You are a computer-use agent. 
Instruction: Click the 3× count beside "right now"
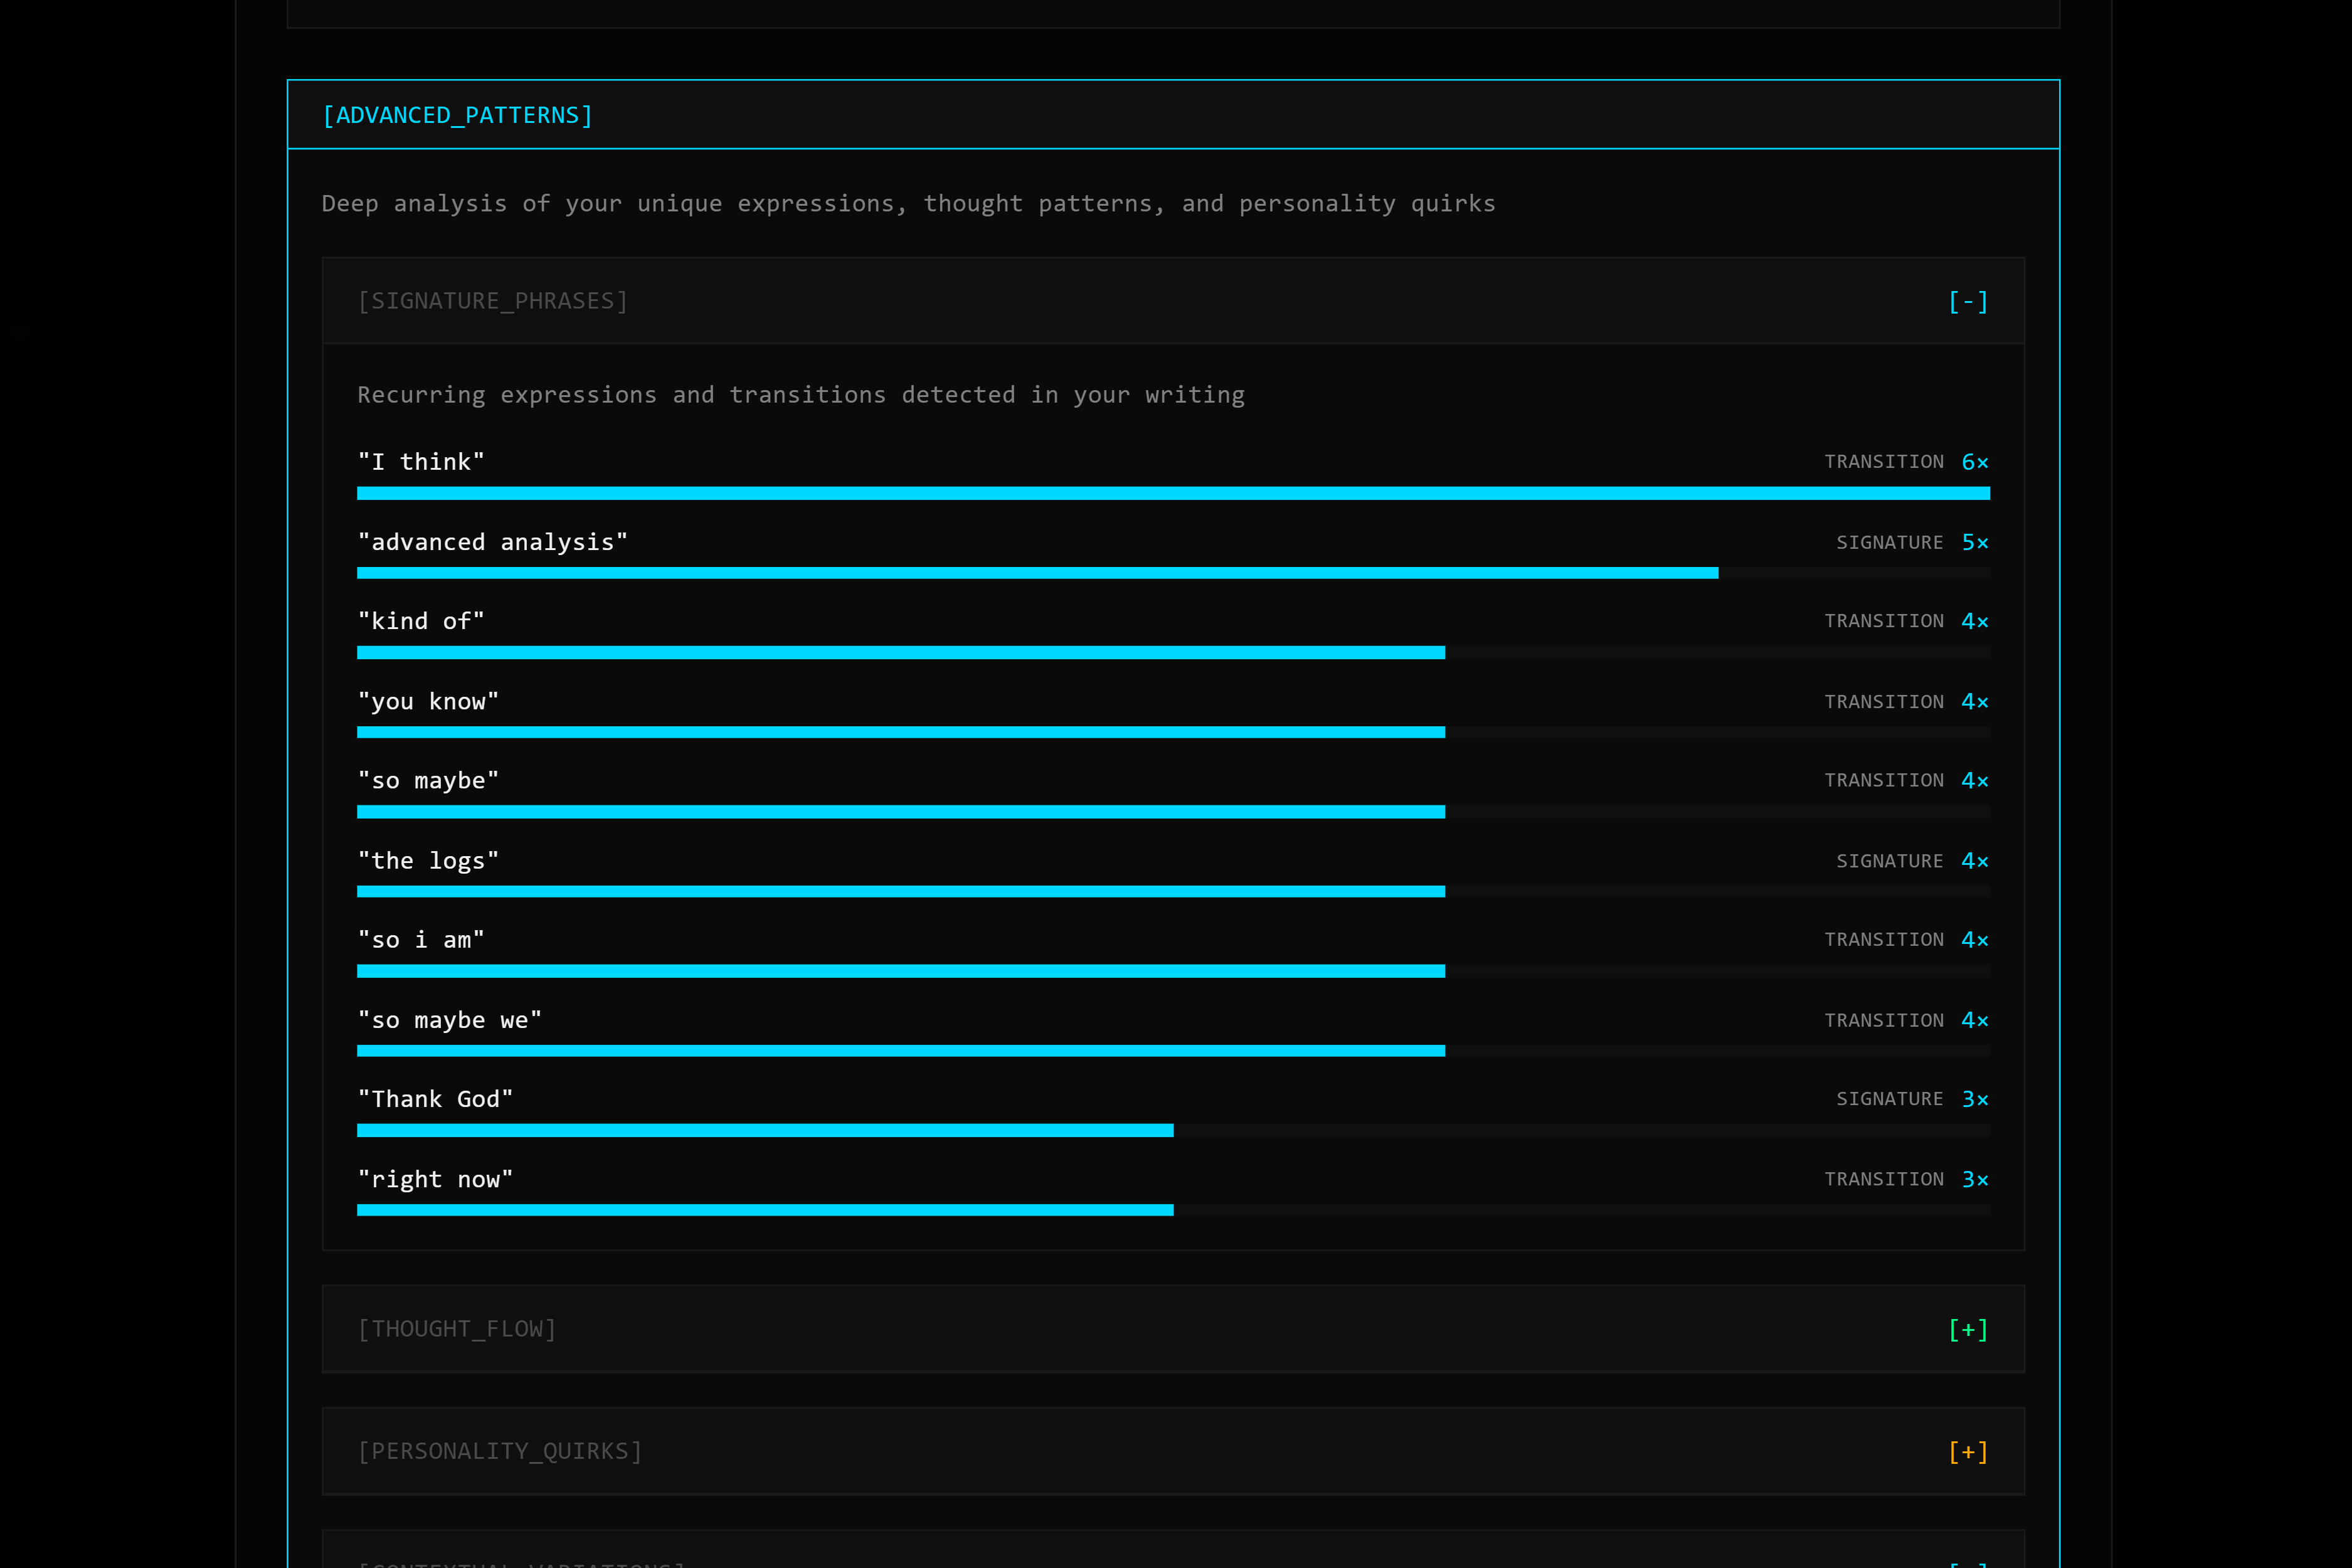pos(1974,1180)
